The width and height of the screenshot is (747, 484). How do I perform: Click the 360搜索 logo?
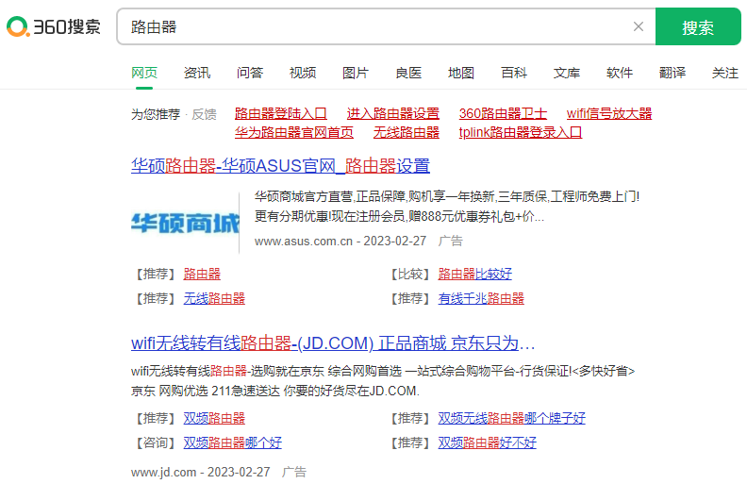coord(54,26)
